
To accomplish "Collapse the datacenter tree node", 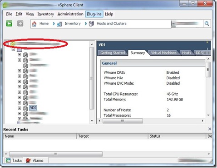I will [x=13, y=49].
